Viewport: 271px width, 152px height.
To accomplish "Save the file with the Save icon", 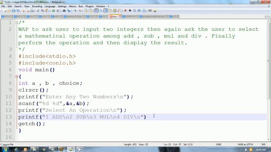I will (13, 11).
